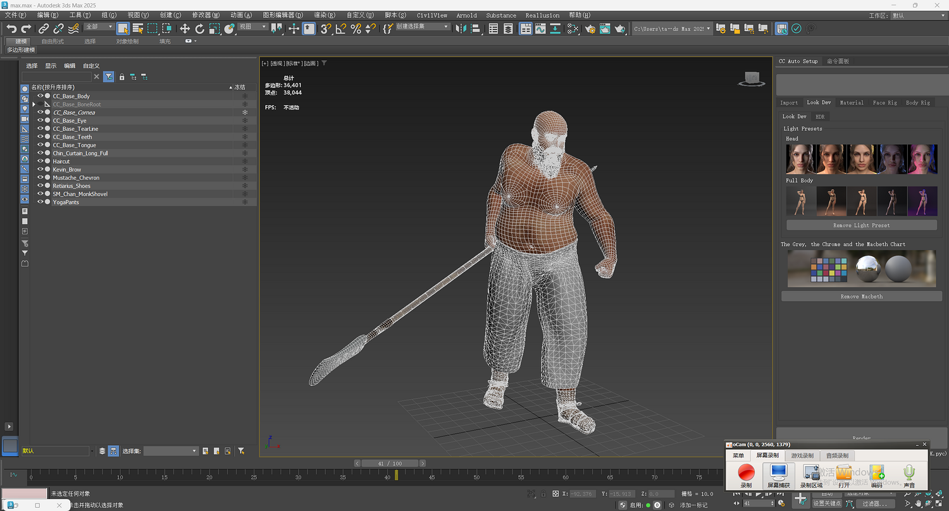Click oCam 屏幕捕获 capture button
The image size is (949, 511).
(x=778, y=476)
